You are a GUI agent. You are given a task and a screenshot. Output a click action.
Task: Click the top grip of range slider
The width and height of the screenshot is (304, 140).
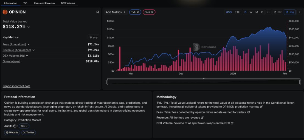(x=204, y=78)
